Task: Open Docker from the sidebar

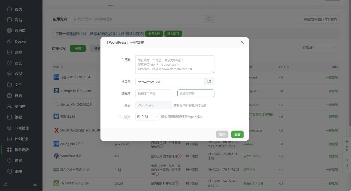Action: click(x=21, y=41)
